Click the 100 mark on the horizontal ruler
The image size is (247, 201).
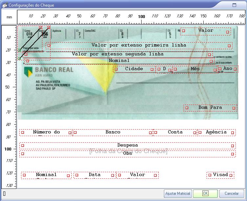point(141,16)
